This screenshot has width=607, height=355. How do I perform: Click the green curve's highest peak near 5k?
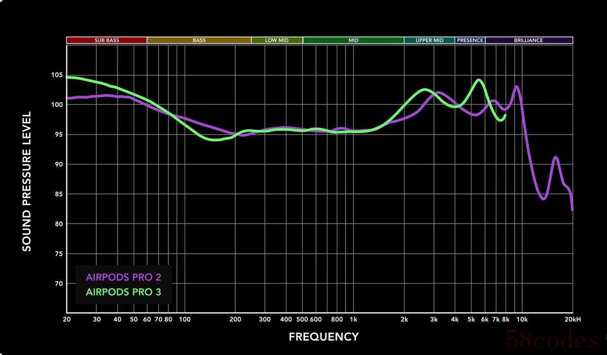coord(478,79)
